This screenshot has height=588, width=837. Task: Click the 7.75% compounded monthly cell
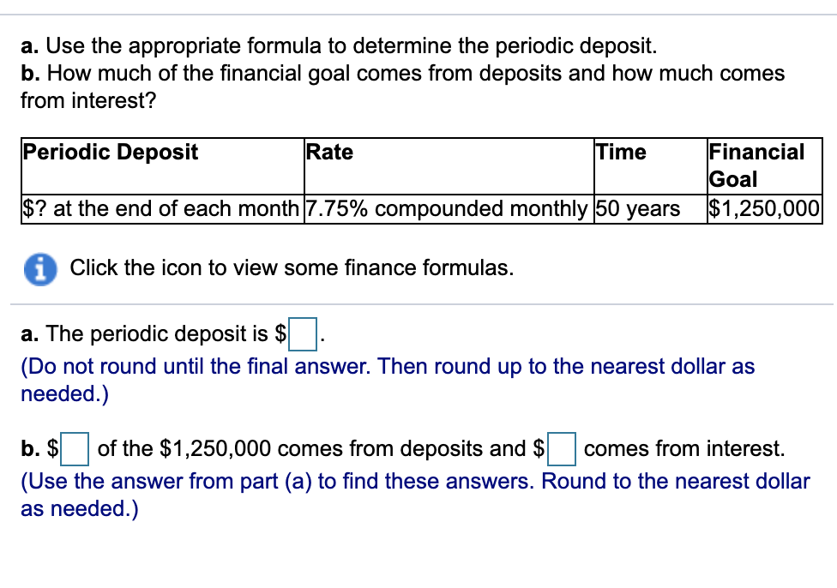445,208
